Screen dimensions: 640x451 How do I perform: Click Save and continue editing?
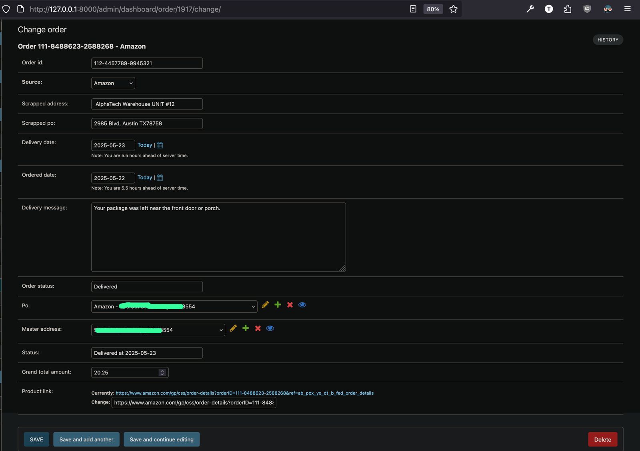tap(162, 439)
